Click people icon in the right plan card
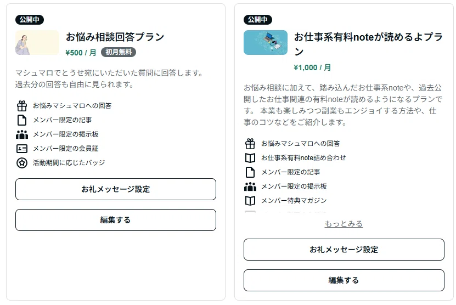Viewport: 456px width, 305px height. (250, 187)
